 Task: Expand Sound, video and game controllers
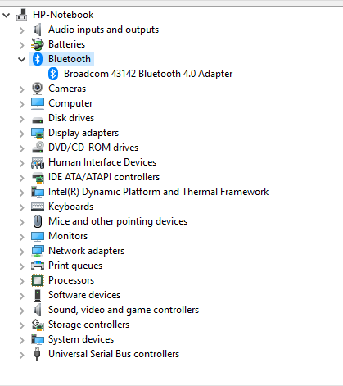click(x=22, y=311)
